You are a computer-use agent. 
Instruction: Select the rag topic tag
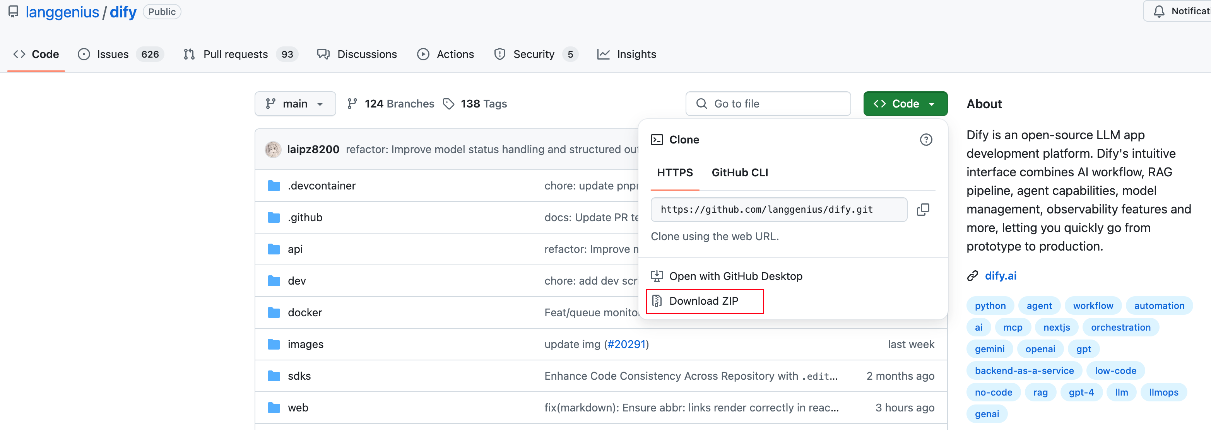[1040, 392]
